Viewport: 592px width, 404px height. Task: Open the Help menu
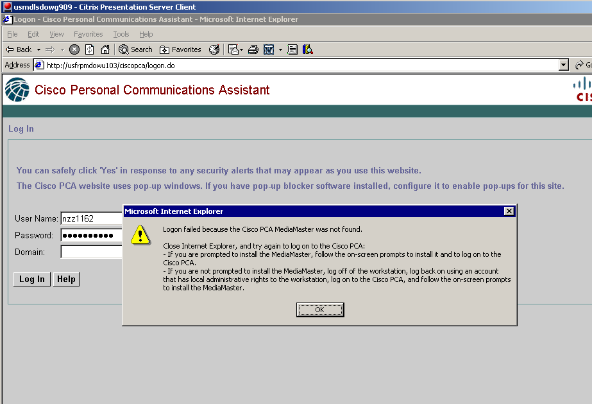[146, 35]
